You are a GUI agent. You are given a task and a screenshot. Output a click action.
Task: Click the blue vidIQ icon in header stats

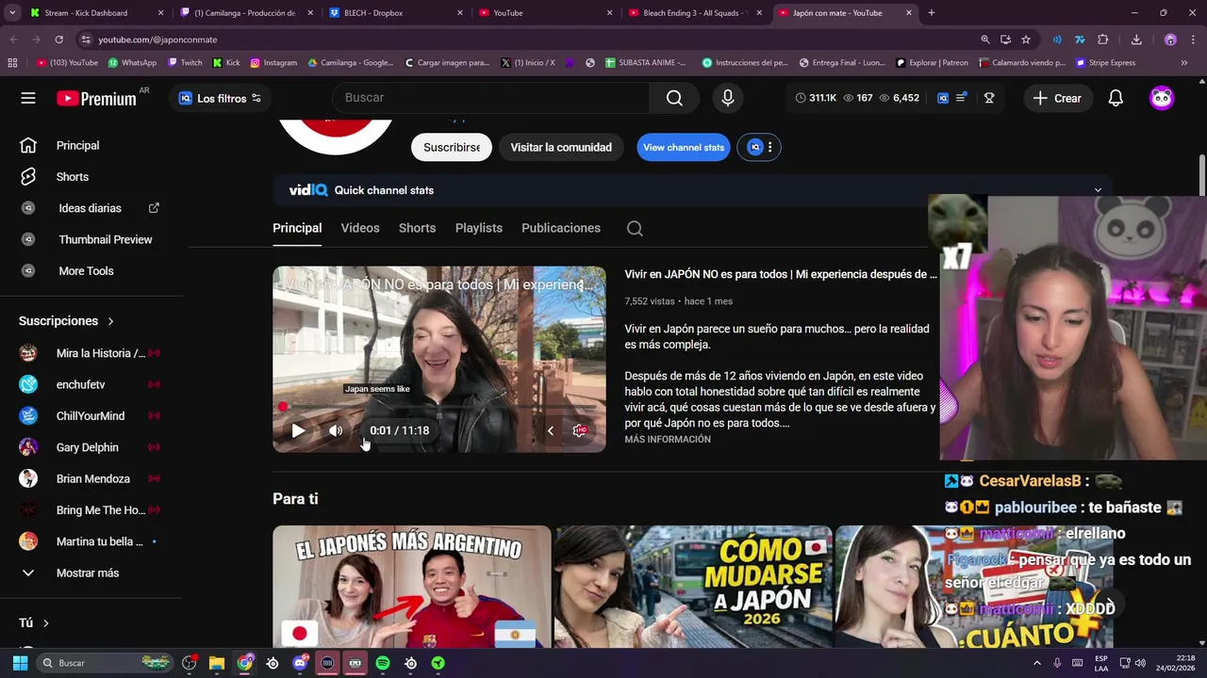point(942,98)
